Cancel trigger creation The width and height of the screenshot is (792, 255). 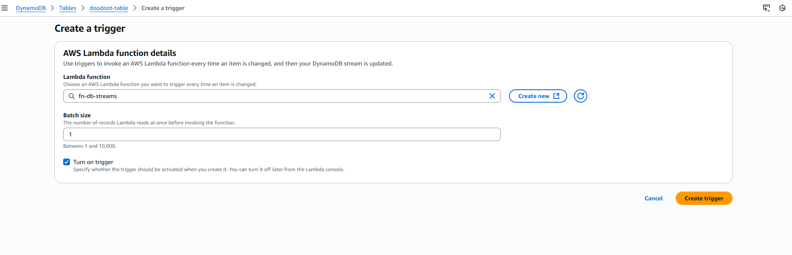point(653,198)
